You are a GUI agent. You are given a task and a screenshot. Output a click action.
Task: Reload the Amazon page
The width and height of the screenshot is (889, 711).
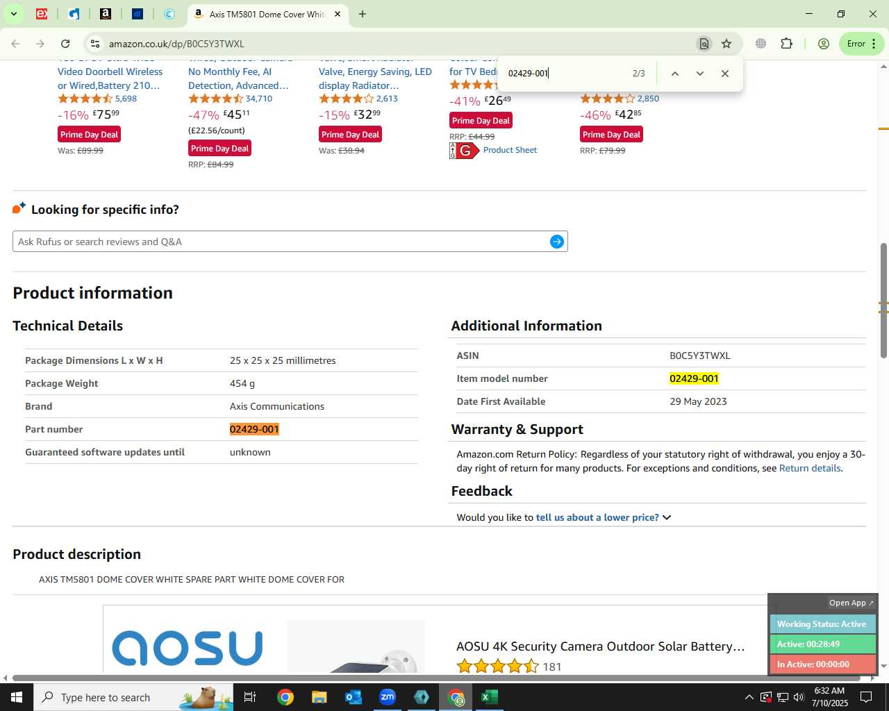[65, 44]
